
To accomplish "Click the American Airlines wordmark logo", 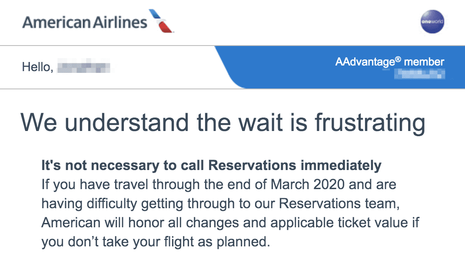I will [x=85, y=22].
